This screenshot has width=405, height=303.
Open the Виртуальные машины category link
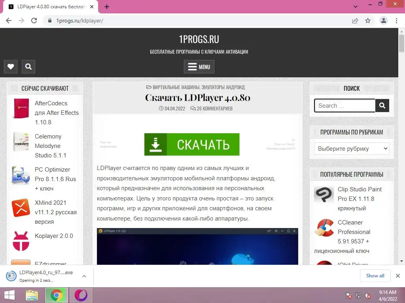click(176, 87)
